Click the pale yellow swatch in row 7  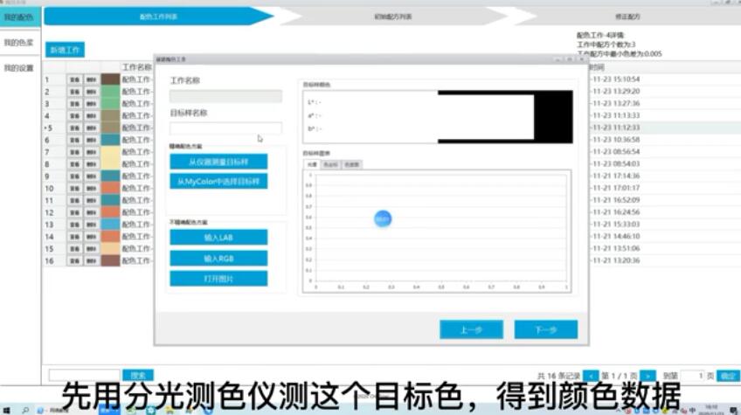(110, 152)
